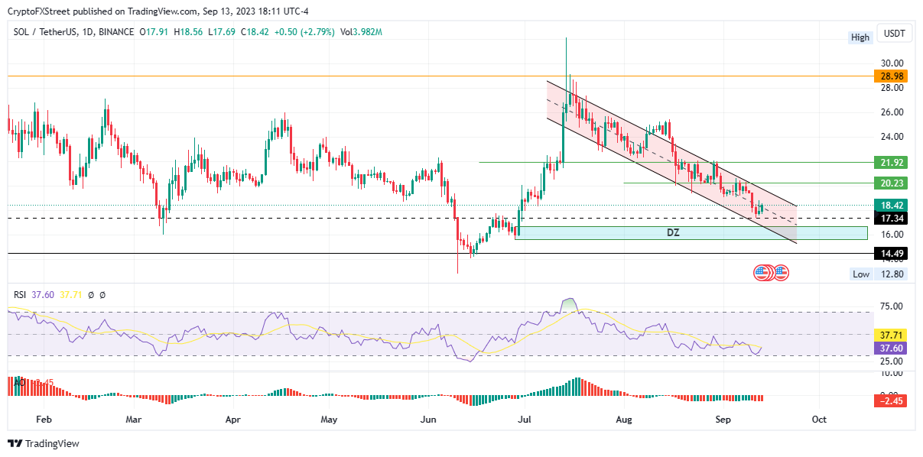Select the green 21.92 price level label
923x457 pixels.
(x=889, y=162)
